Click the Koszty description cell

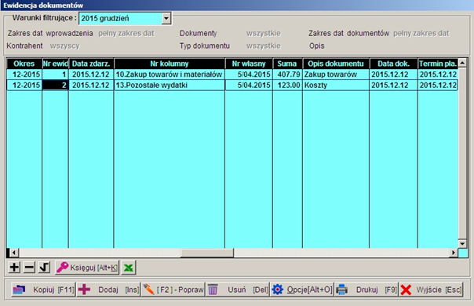pyautogui.click(x=336, y=86)
